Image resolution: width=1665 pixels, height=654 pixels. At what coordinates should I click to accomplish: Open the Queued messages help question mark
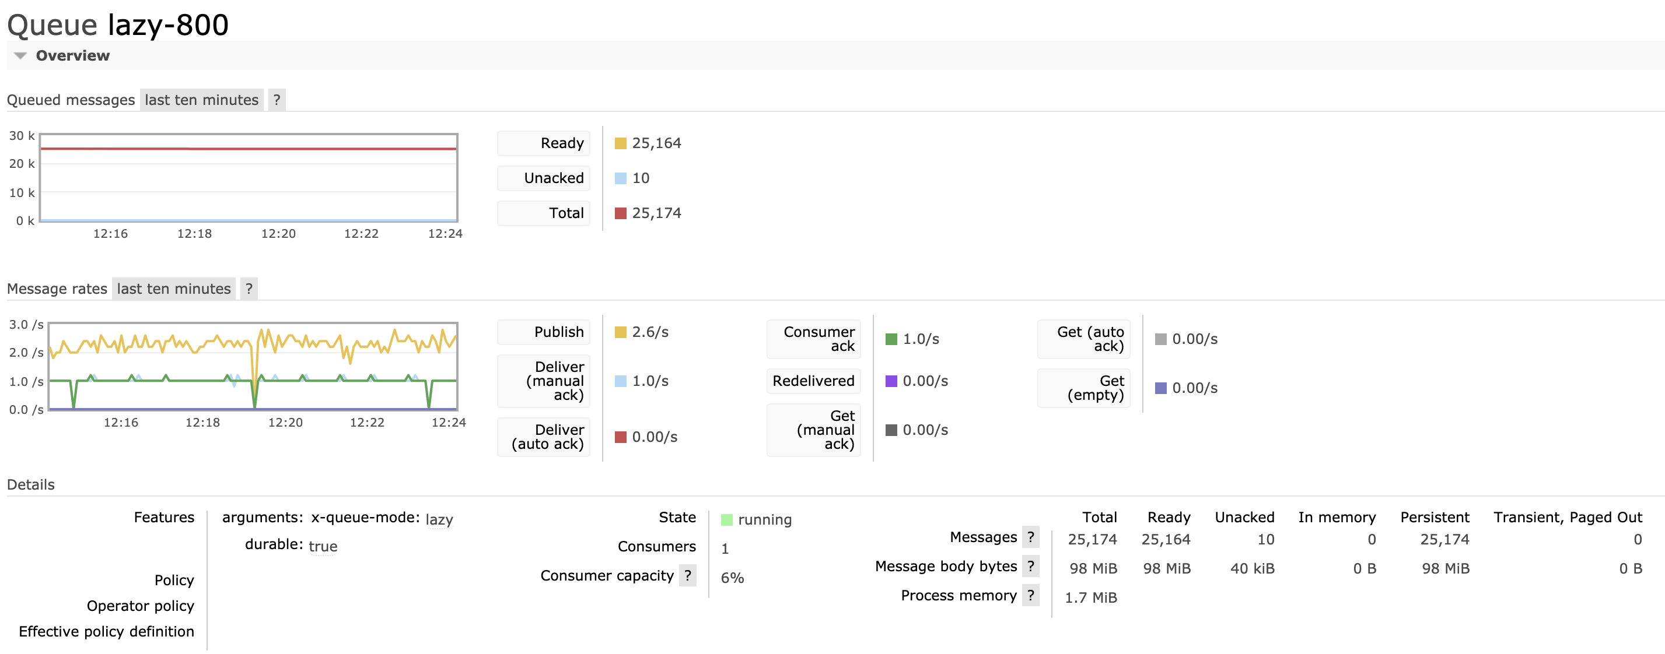click(277, 100)
